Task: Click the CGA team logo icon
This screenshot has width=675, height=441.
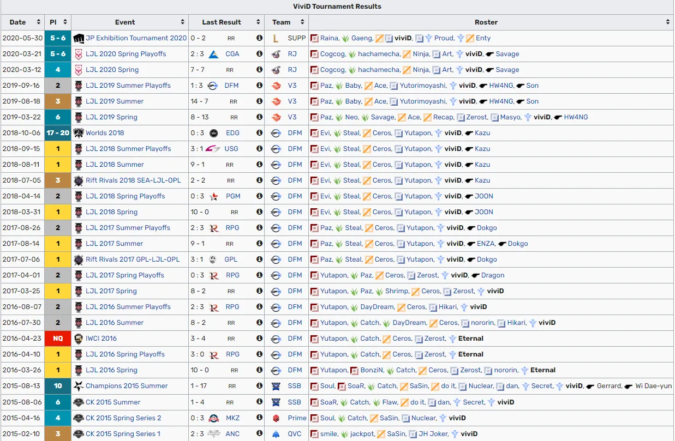Action: tap(214, 54)
